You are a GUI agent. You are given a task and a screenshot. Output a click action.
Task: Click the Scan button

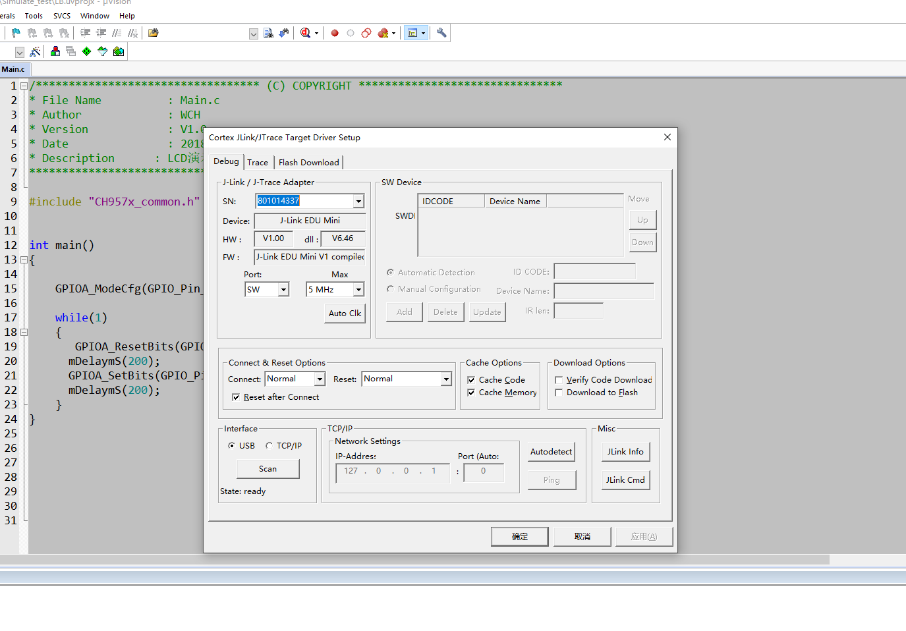pyautogui.click(x=268, y=469)
